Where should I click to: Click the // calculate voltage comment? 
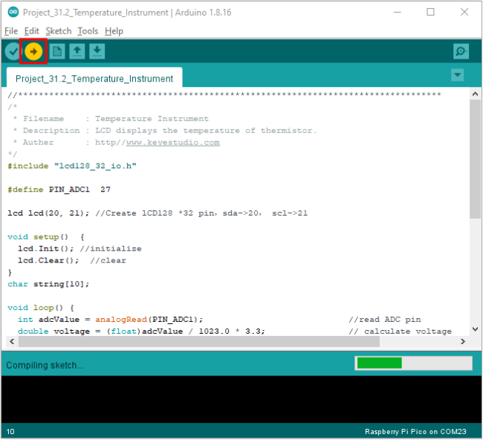click(400, 331)
